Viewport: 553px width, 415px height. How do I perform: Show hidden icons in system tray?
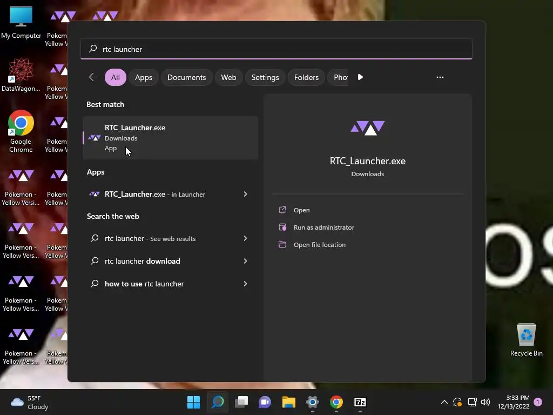tap(444, 402)
